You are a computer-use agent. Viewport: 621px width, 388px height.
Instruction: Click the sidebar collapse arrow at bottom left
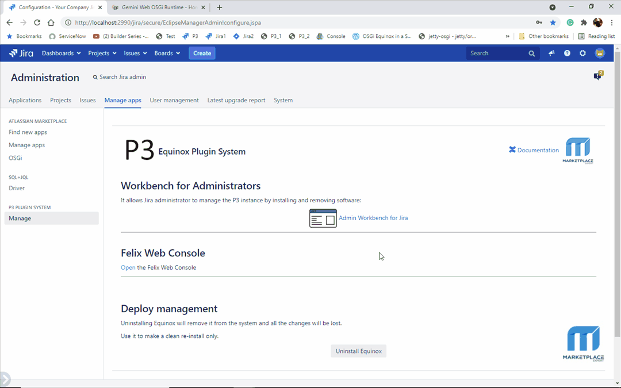[5, 379]
